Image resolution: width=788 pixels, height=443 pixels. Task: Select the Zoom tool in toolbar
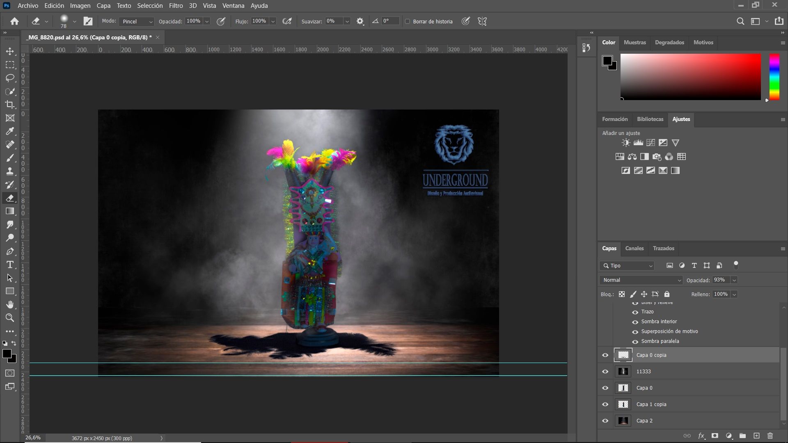pyautogui.click(x=10, y=317)
